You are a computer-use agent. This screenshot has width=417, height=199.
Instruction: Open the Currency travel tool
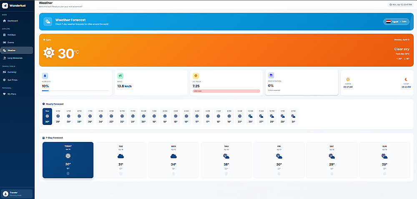[x=17, y=72]
